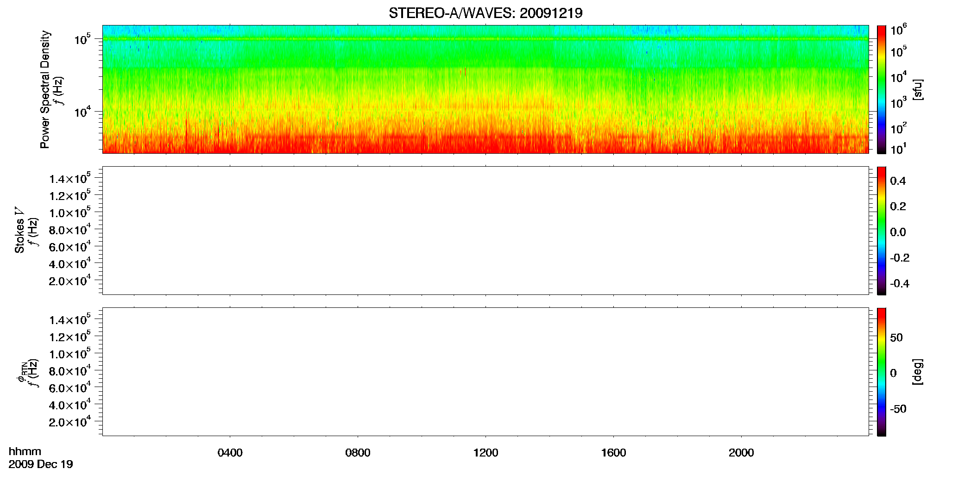
Task: Click the 0400 time tick label
Action: coord(230,453)
